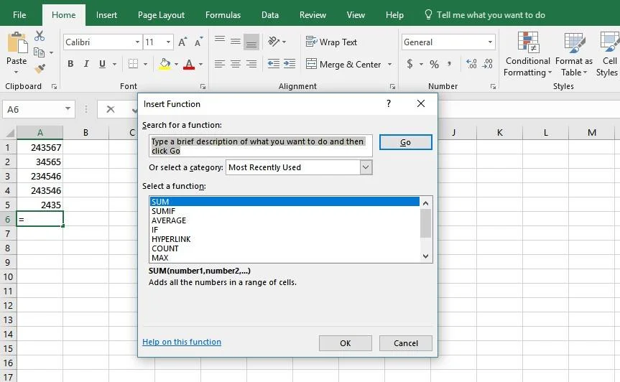The image size is (620, 382).
Task: Click Merge & Center button
Action: point(343,64)
